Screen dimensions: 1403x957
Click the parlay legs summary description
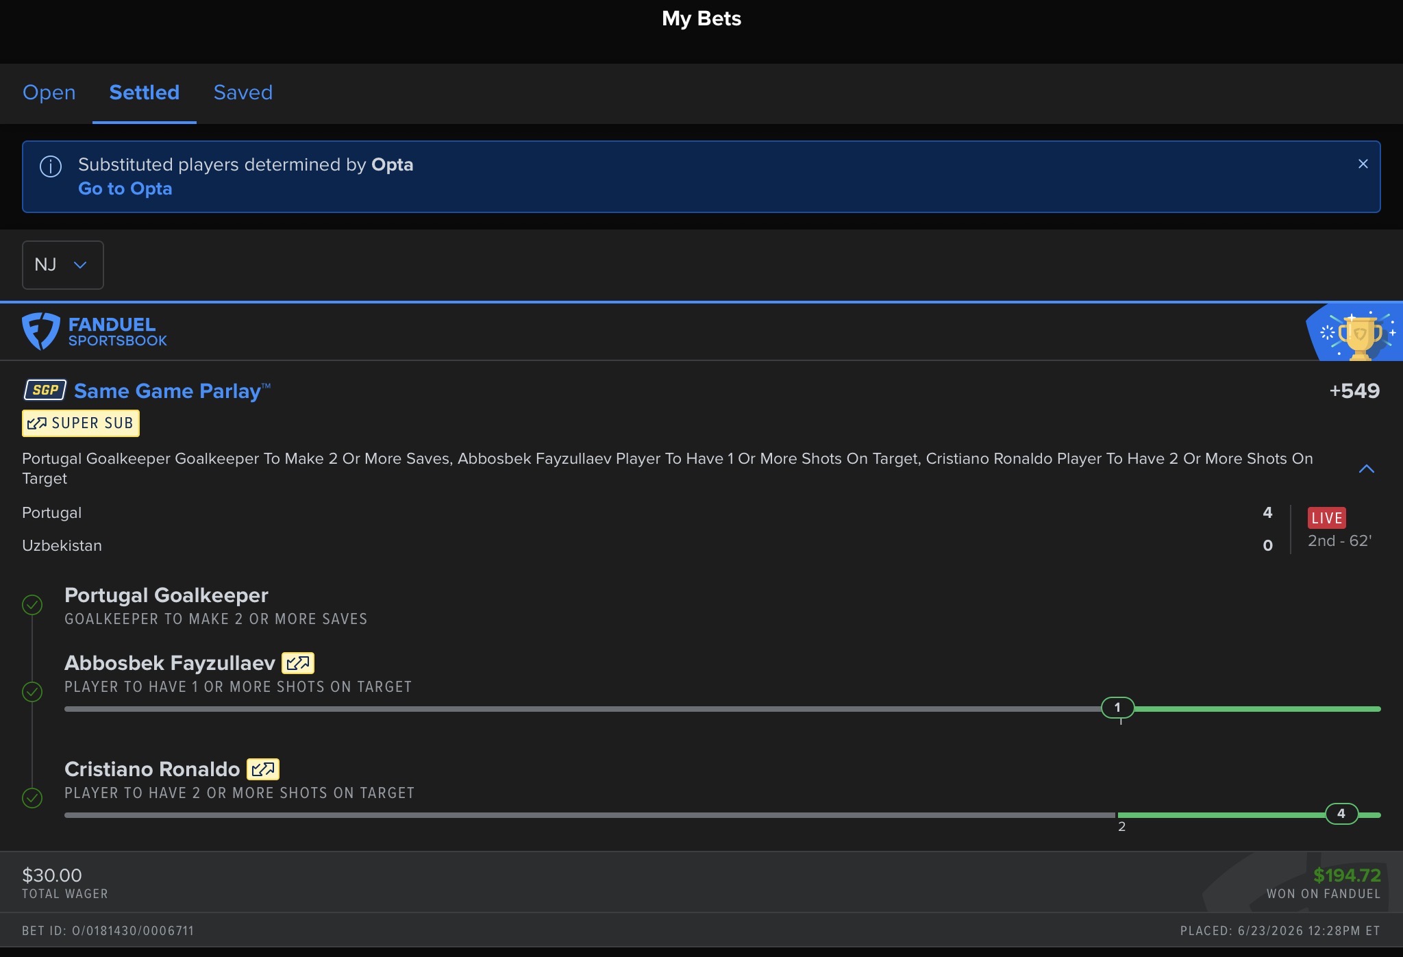coord(668,469)
